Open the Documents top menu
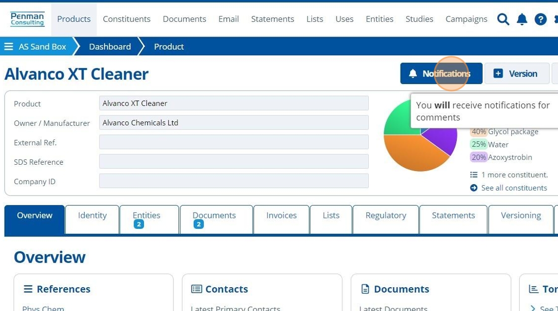This screenshot has height=311, width=558. click(184, 19)
